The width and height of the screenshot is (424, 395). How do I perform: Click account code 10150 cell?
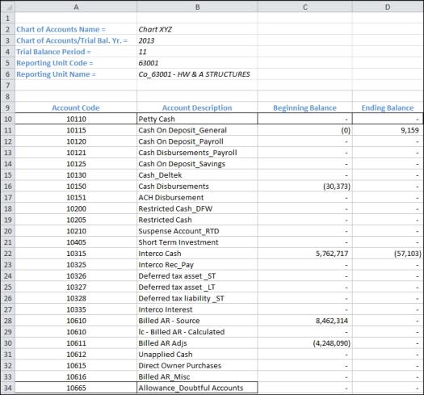tap(76, 186)
